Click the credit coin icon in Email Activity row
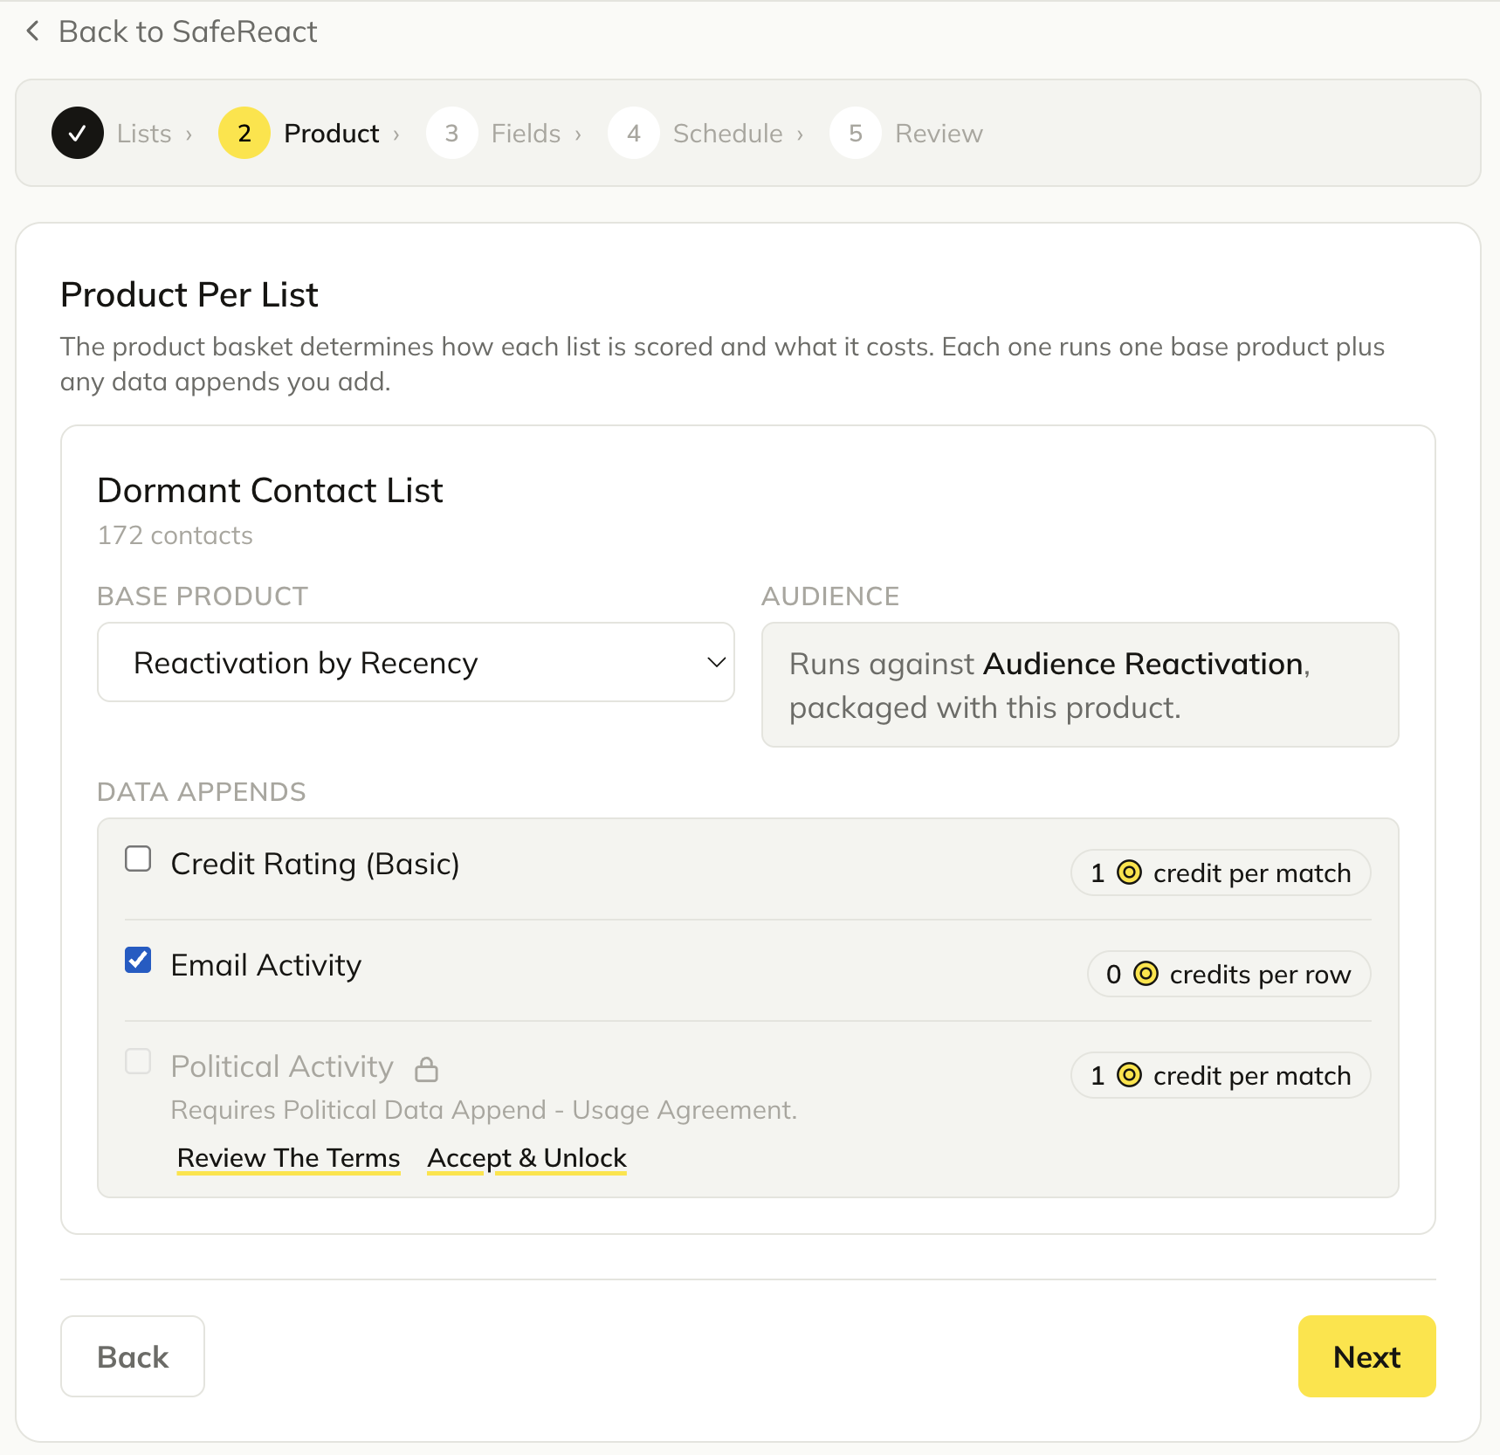 pyautogui.click(x=1146, y=973)
